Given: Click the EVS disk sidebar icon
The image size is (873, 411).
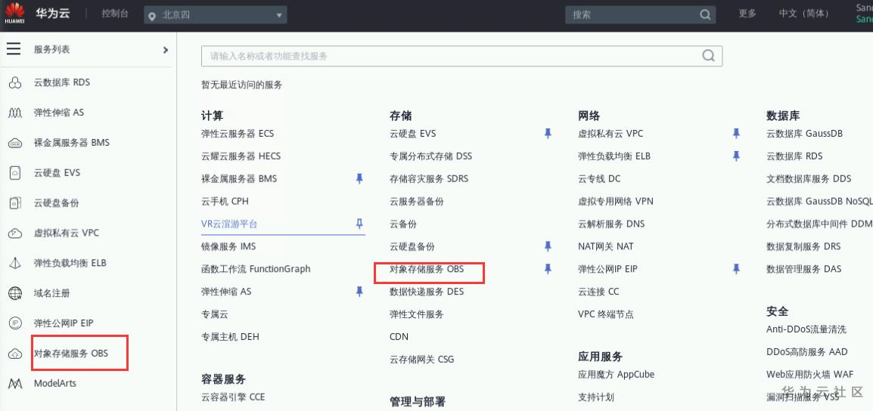Looking at the screenshot, I should [15, 173].
